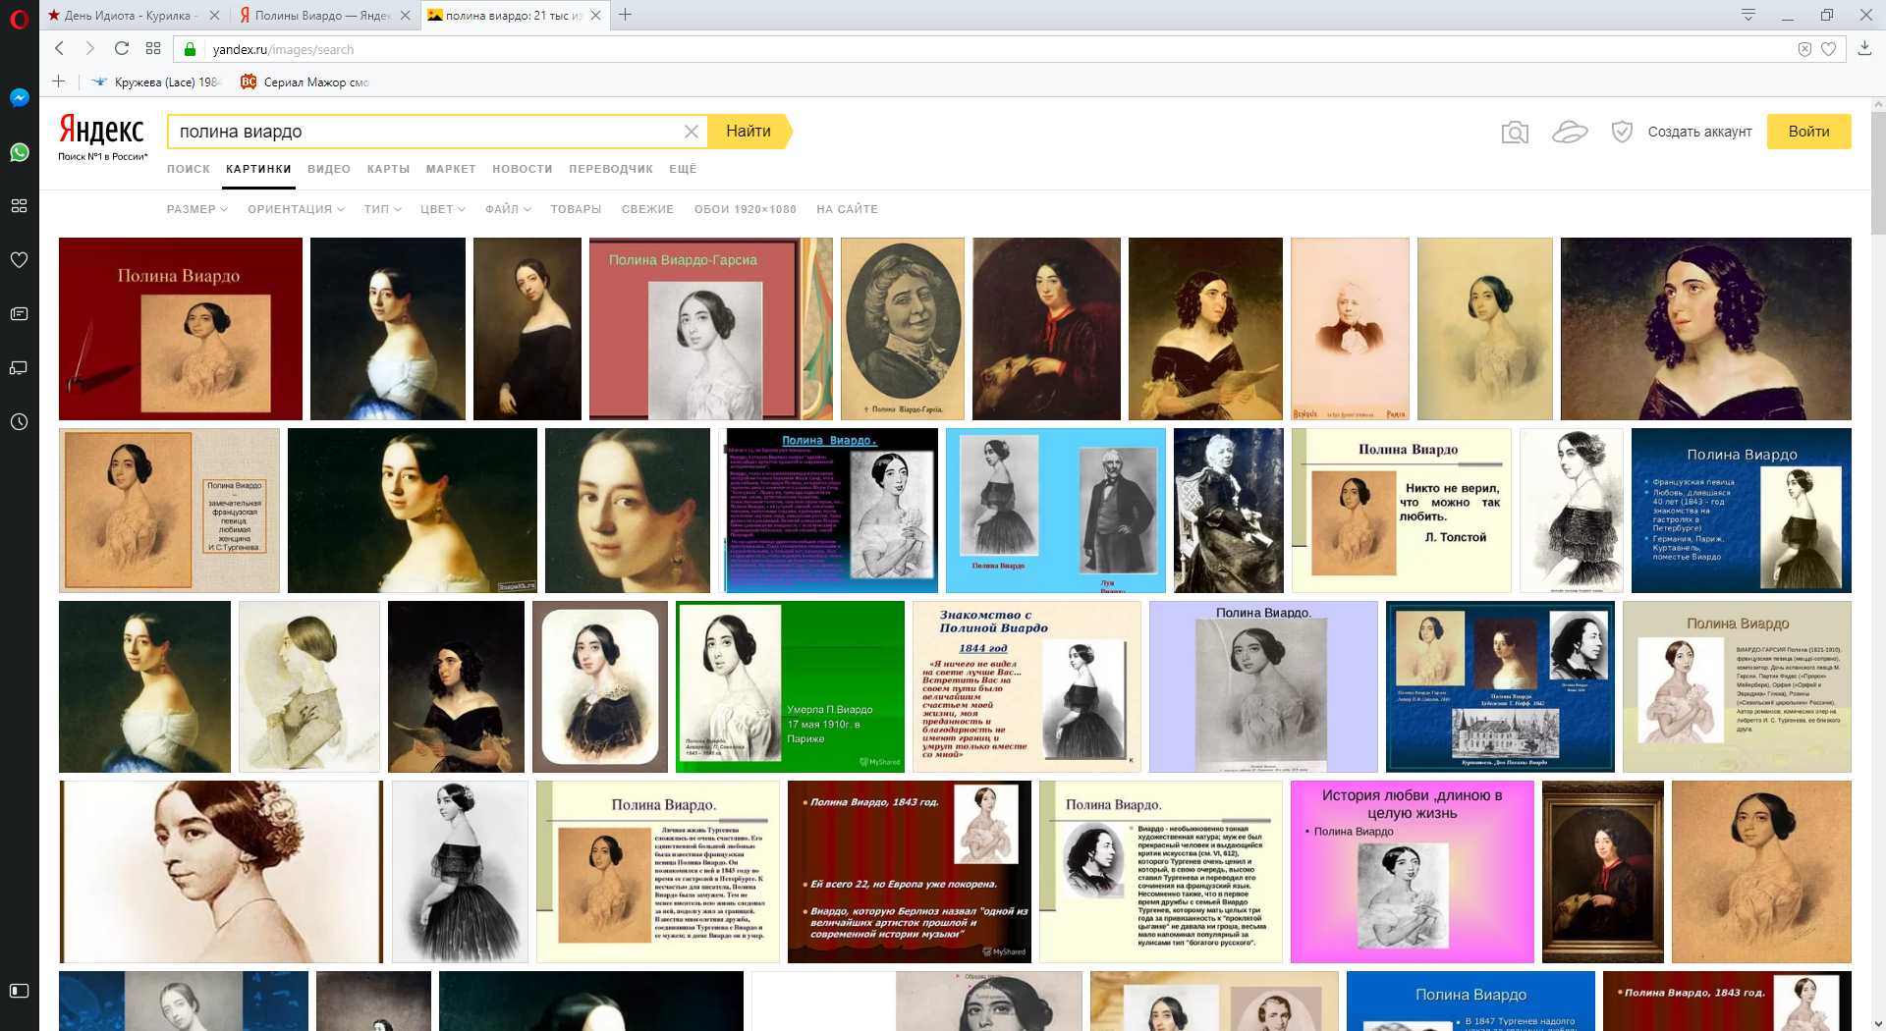Click the Найти search button
The height and width of the screenshot is (1031, 1886).
pyautogui.click(x=749, y=132)
